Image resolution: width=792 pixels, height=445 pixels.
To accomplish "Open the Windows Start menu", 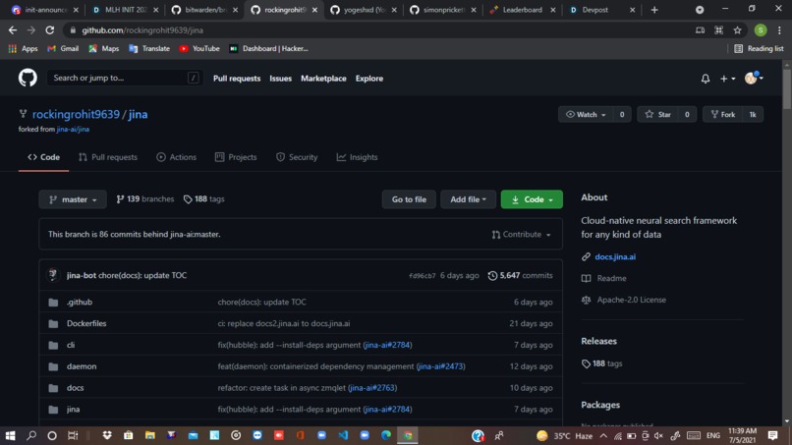I will (10, 435).
